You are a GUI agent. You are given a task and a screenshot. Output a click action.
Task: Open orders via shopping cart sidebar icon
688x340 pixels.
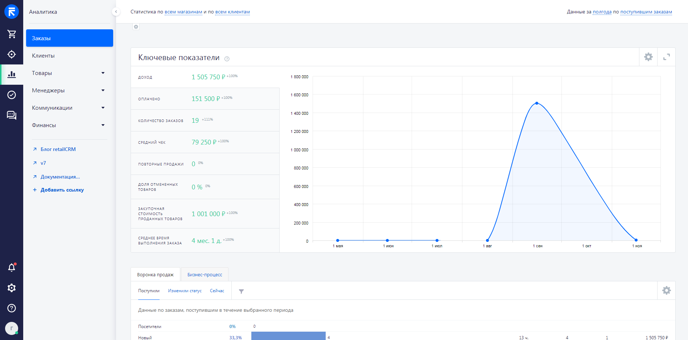(12, 34)
